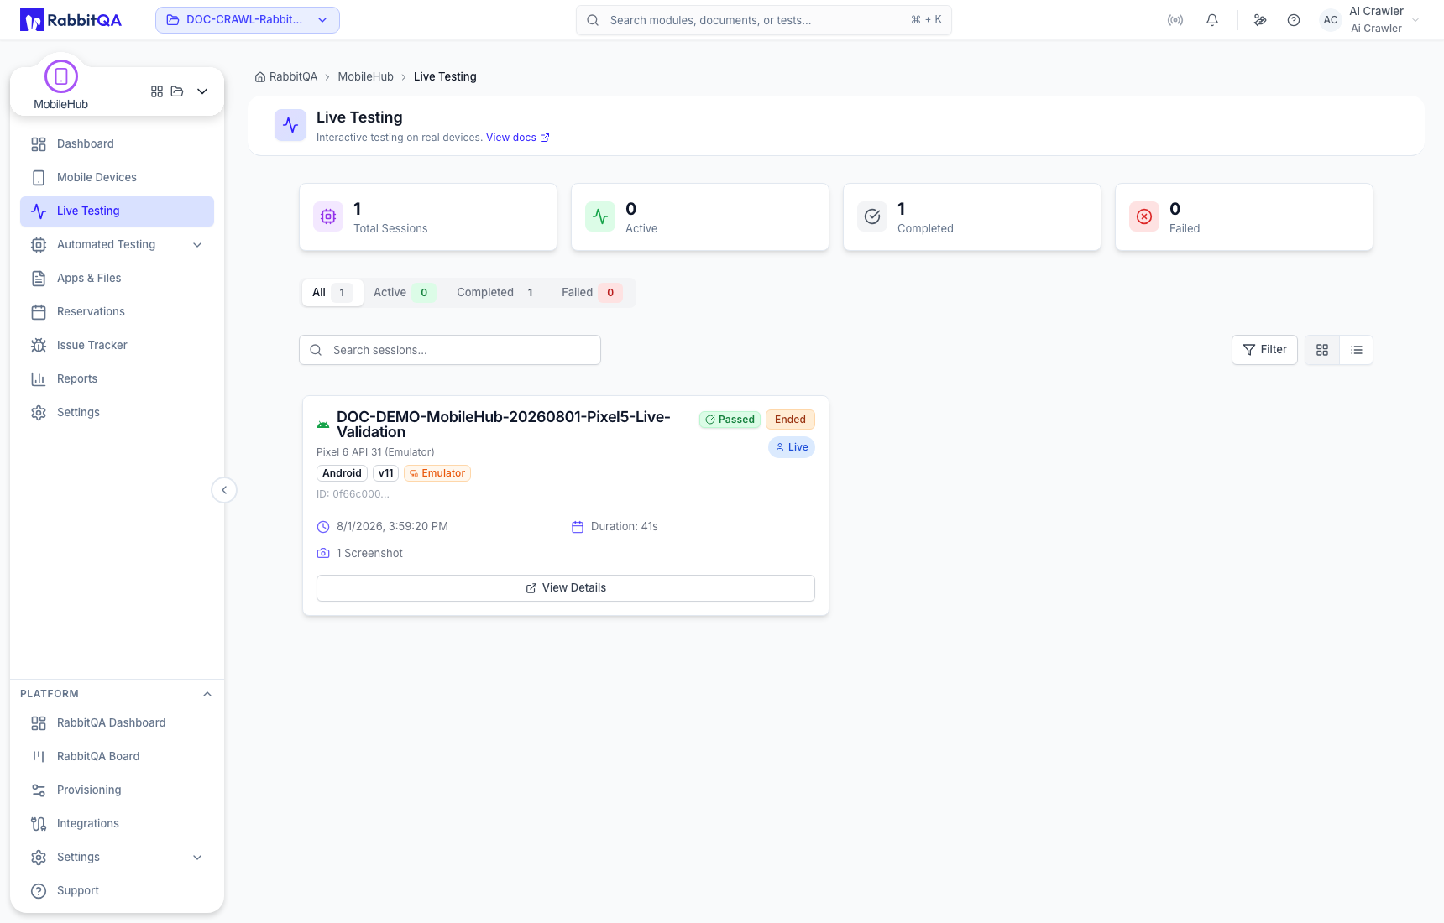Open View docs link

click(517, 138)
